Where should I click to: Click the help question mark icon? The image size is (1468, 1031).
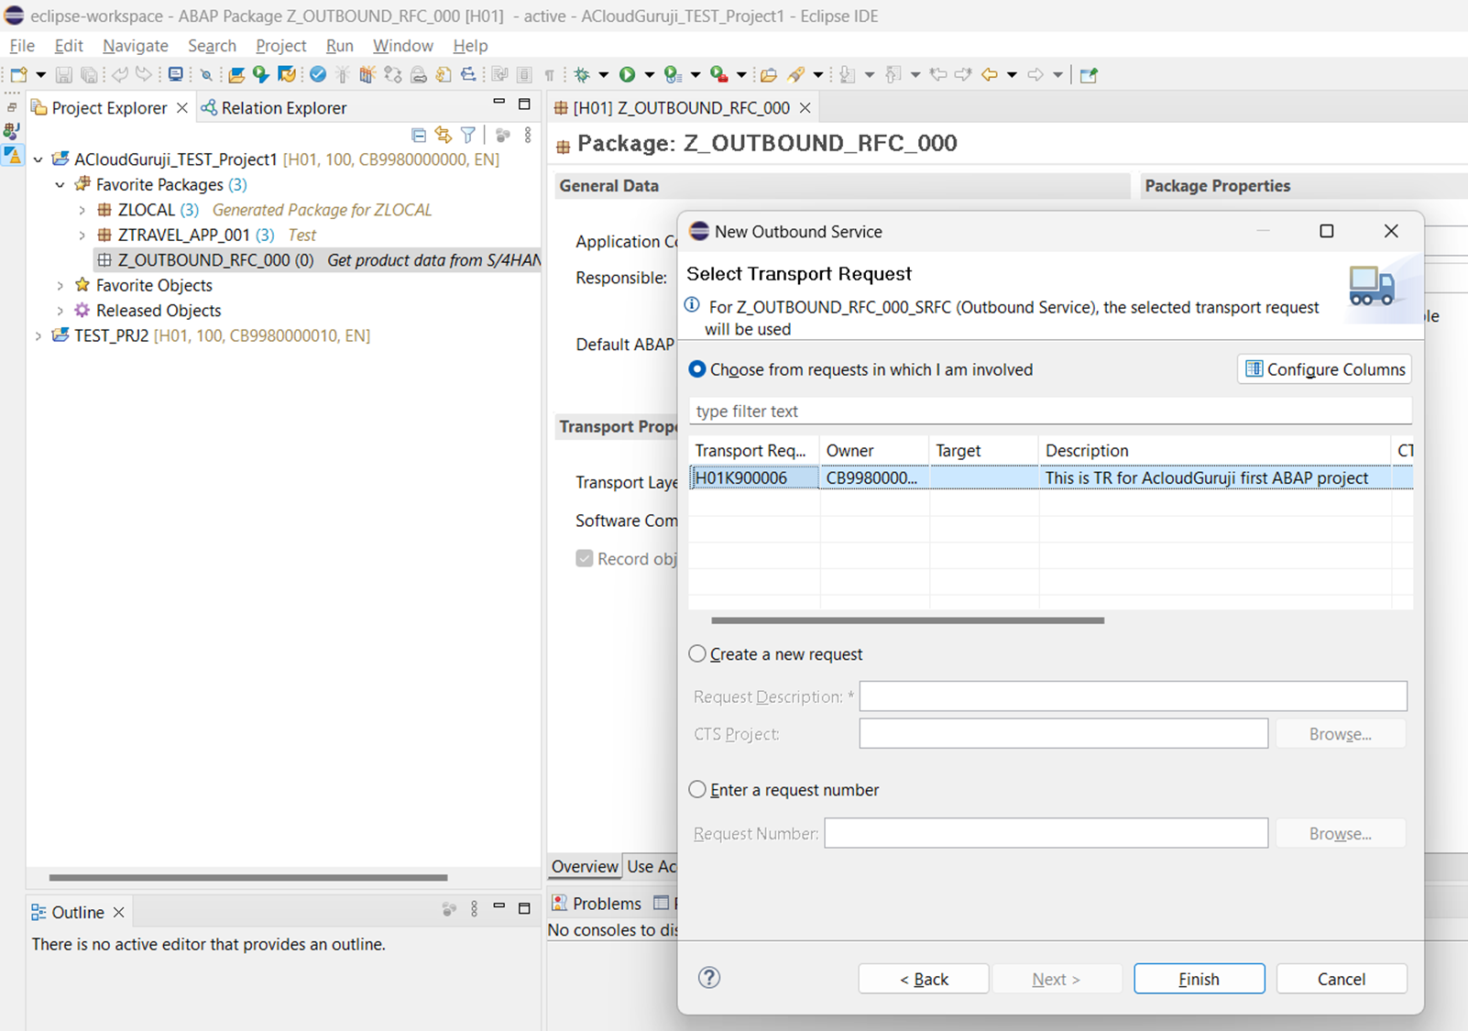tap(709, 978)
